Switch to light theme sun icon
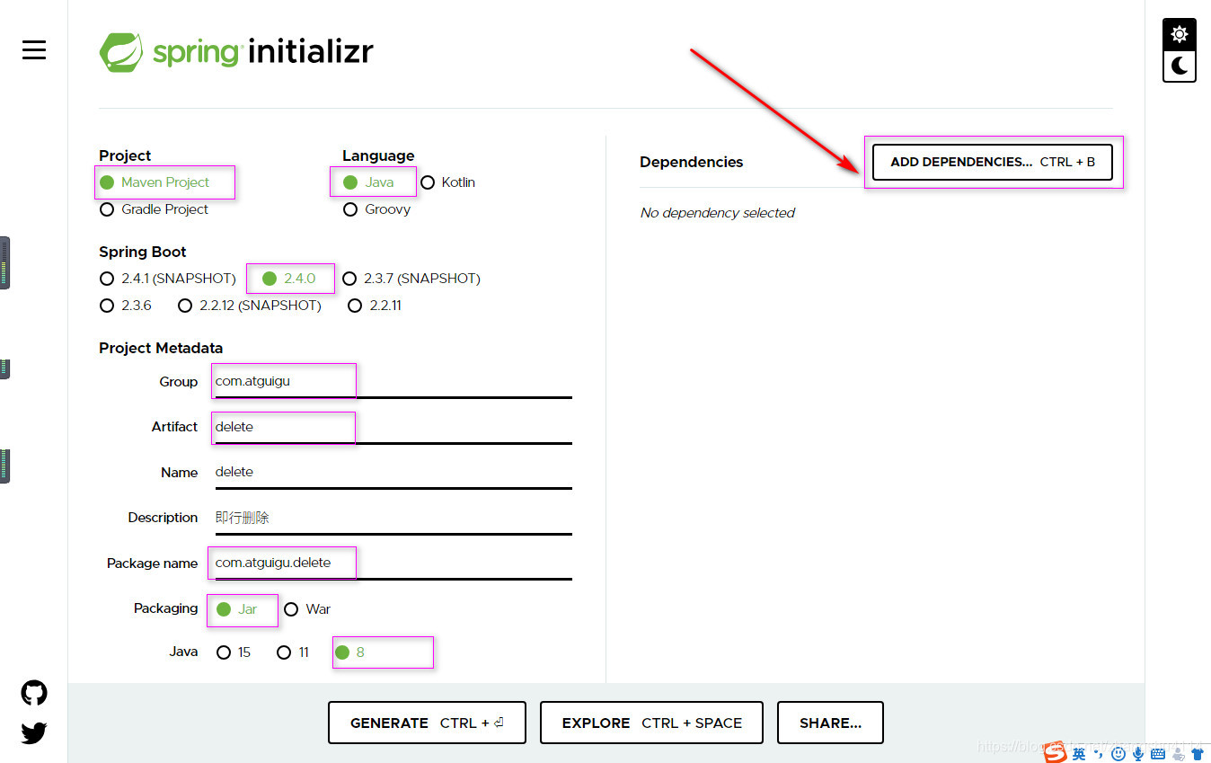Screen dimensions: 1211x763 (1180, 34)
